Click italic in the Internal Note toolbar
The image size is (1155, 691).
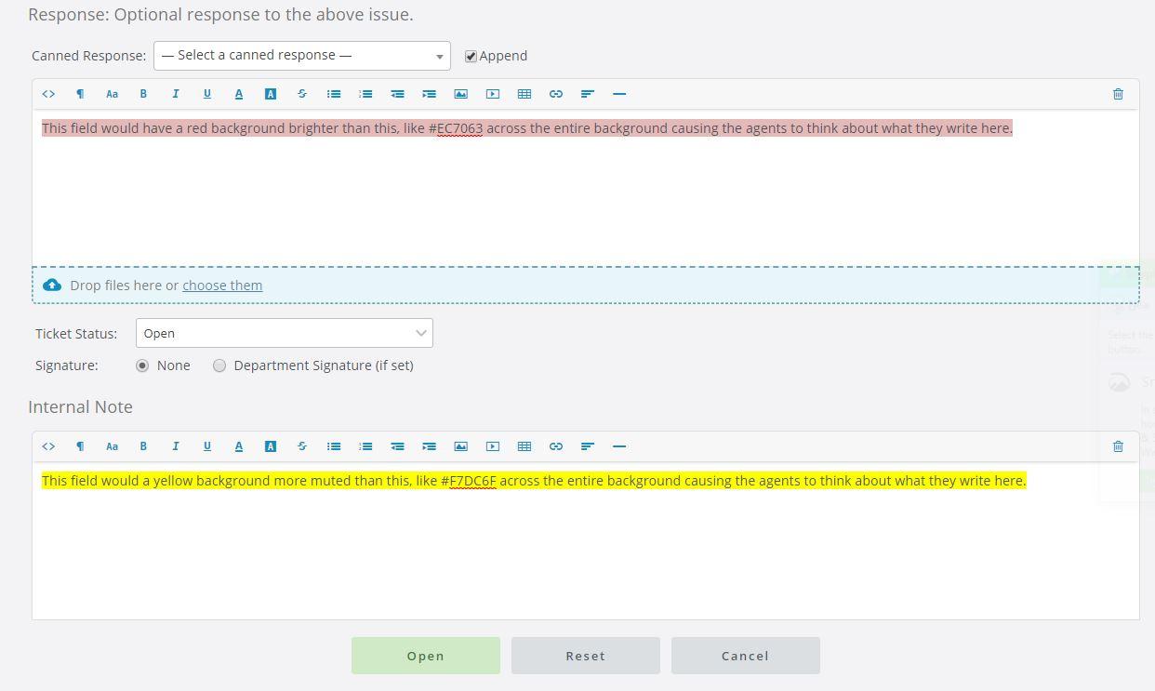click(175, 446)
